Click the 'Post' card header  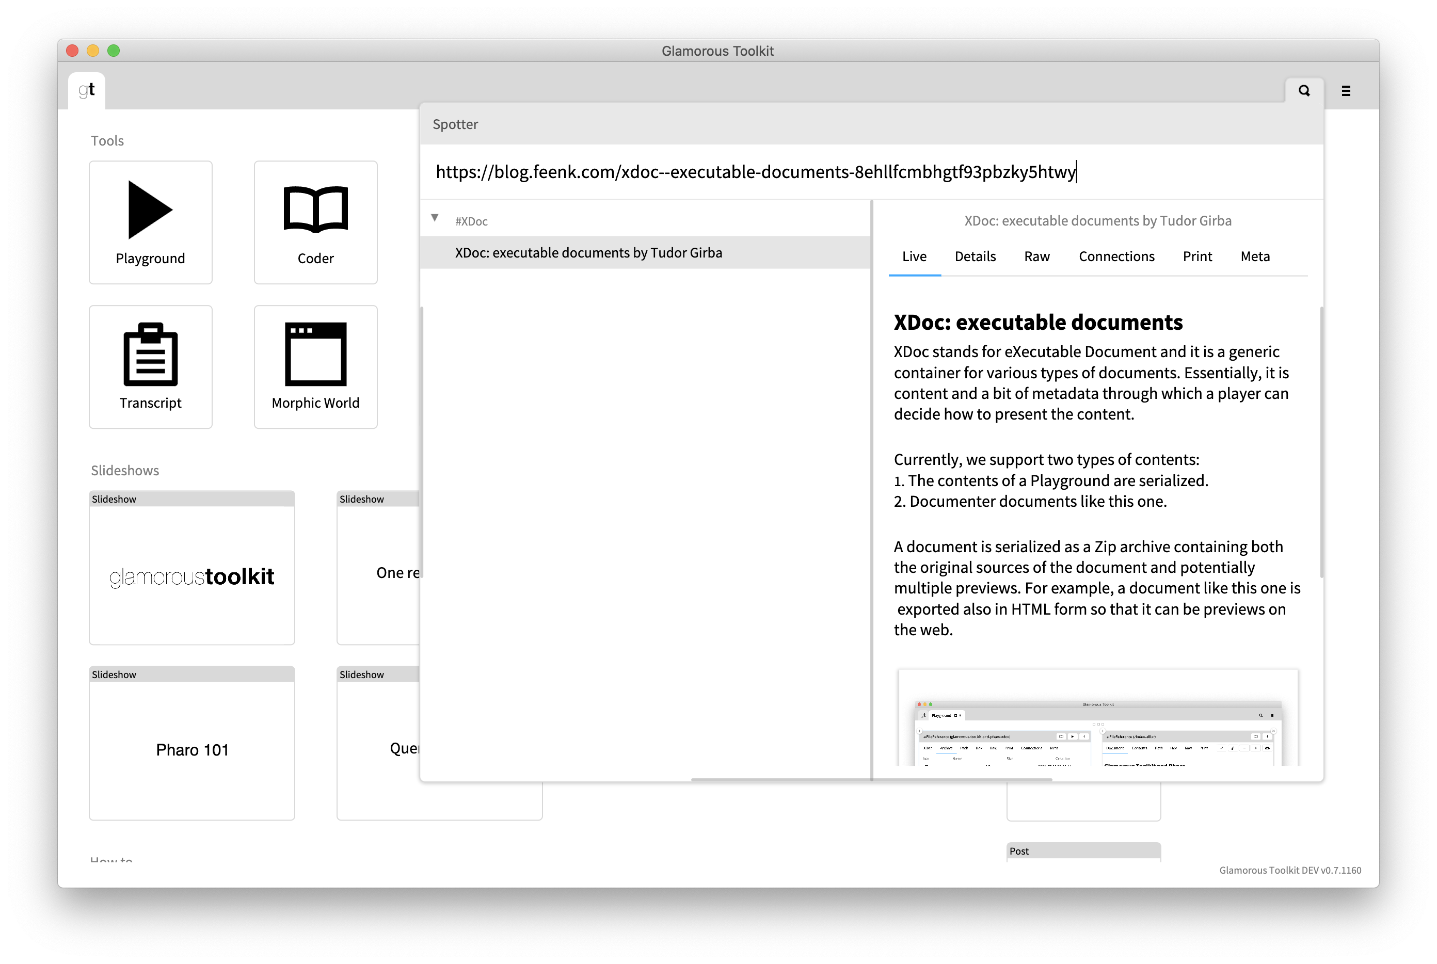click(x=1083, y=851)
